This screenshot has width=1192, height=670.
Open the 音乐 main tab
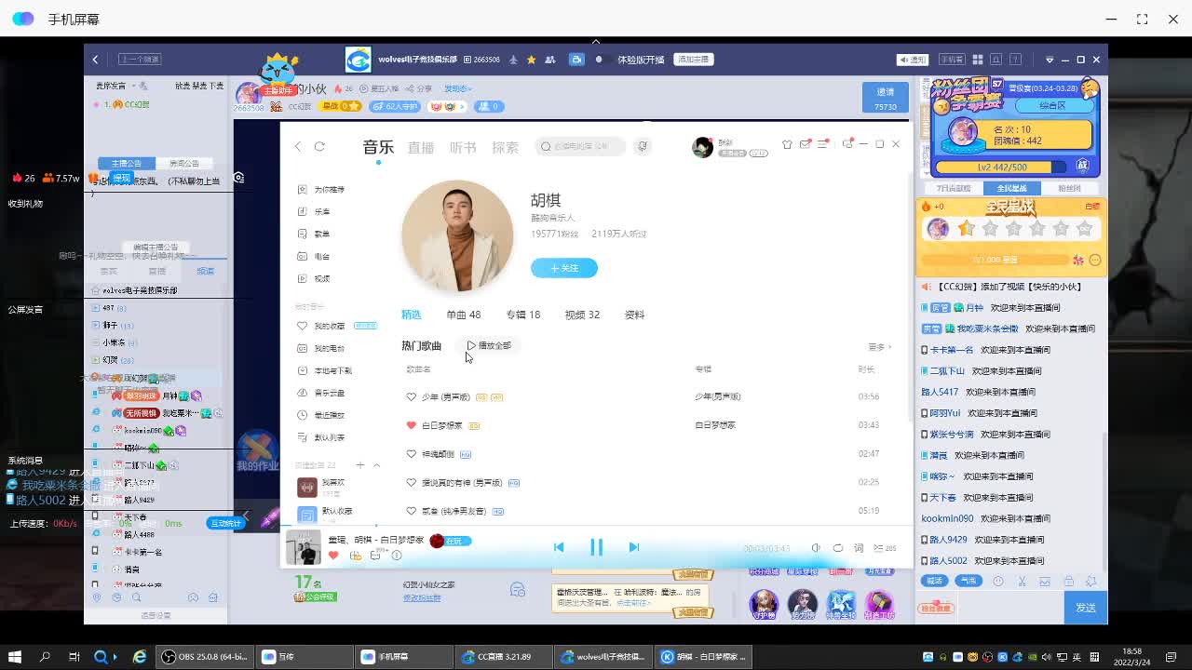pyautogui.click(x=378, y=147)
